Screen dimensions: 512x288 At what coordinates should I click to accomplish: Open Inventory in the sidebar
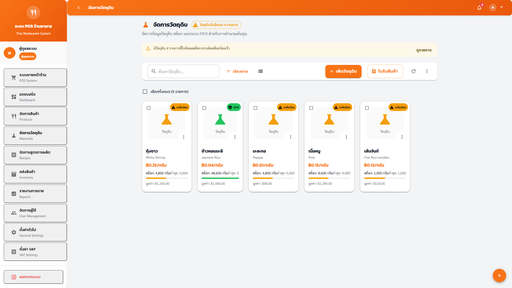[35, 174]
